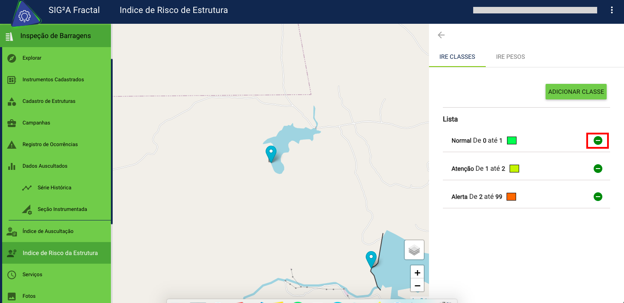Open Registro de Ocorrências menu item
624x303 pixels.
tap(56, 144)
